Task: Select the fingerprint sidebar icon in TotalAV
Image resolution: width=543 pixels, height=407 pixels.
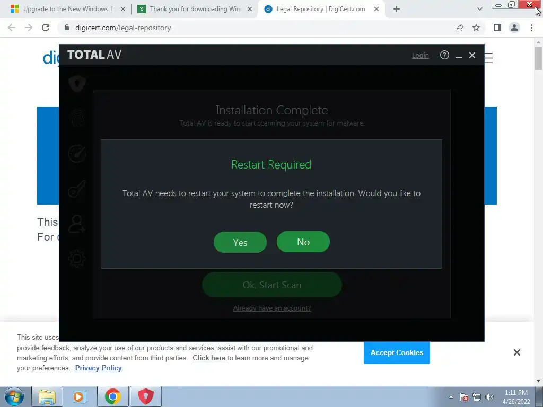Action: click(x=77, y=119)
